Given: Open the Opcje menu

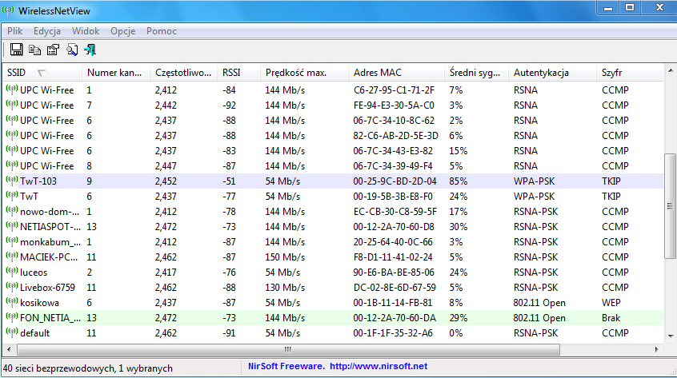Looking at the screenshot, I should 123,31.
